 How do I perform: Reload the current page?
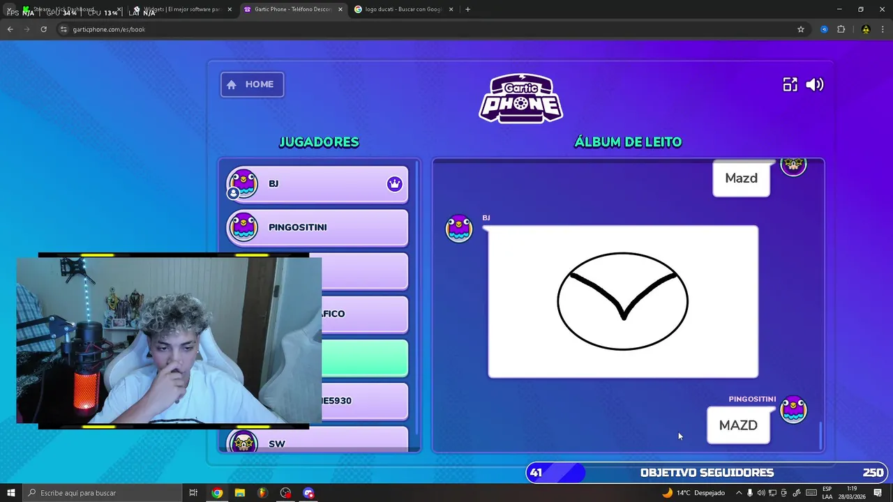tap(43, 29)
